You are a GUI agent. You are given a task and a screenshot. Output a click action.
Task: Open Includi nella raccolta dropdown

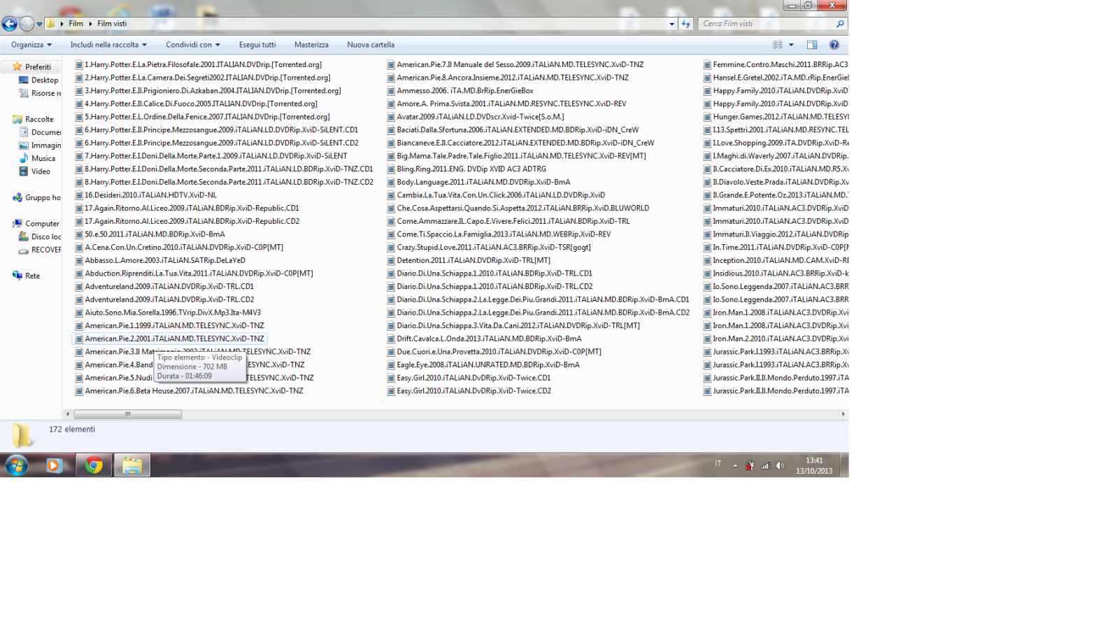(x=108, y=45)
